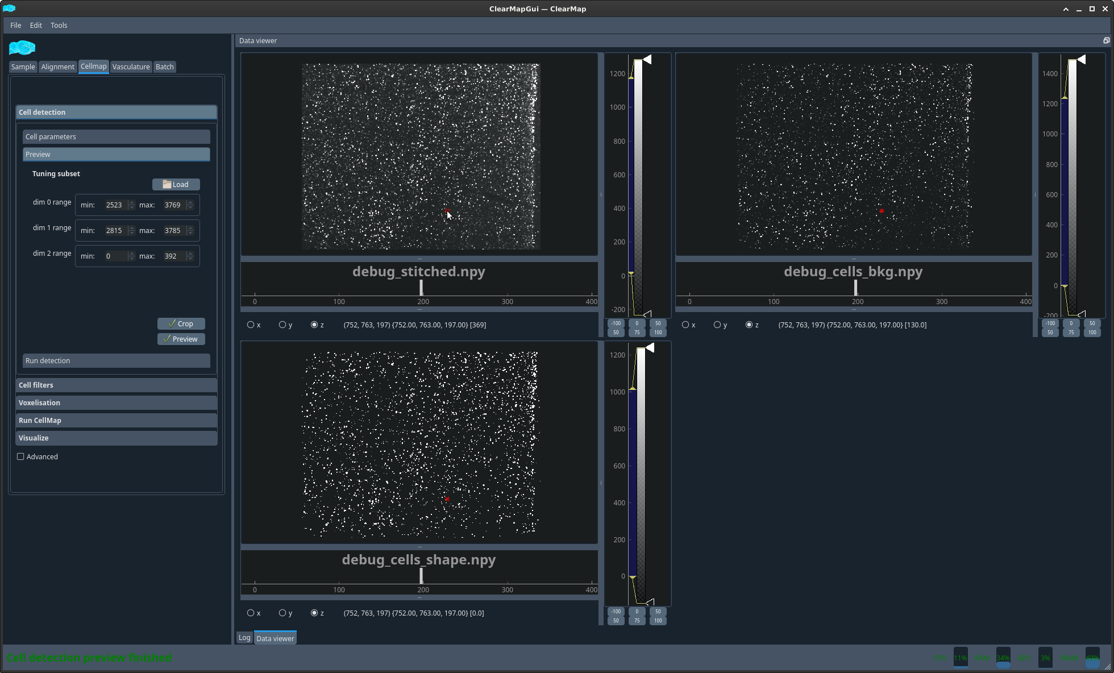Click the Load tuning subset button
The image size is (1114, 673).
[x=176, y=184]
